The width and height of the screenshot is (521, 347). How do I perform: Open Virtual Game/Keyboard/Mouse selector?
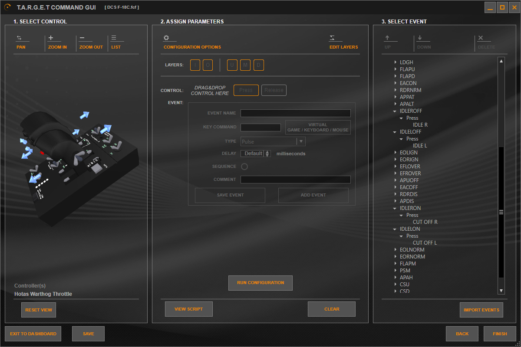tap(318, 127)
